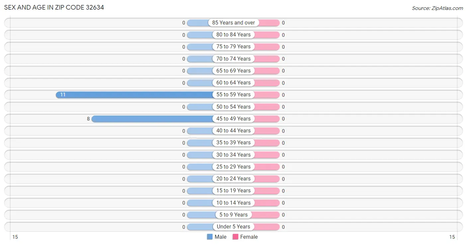Click the 50 to 54 Years label
Image resolution: width=467 pixels, height=245 pixels.
(x=234, y=107)
